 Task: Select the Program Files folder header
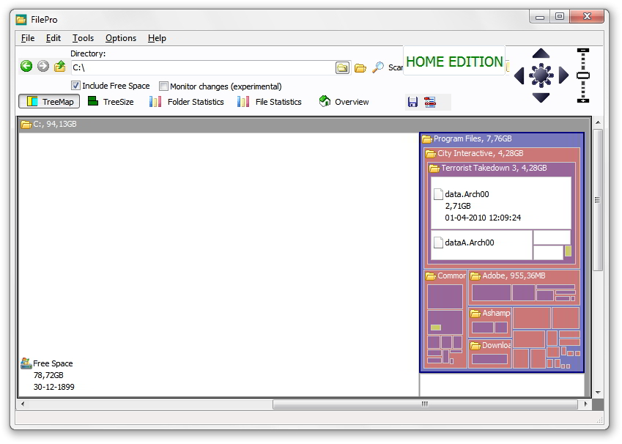(502, 139)
